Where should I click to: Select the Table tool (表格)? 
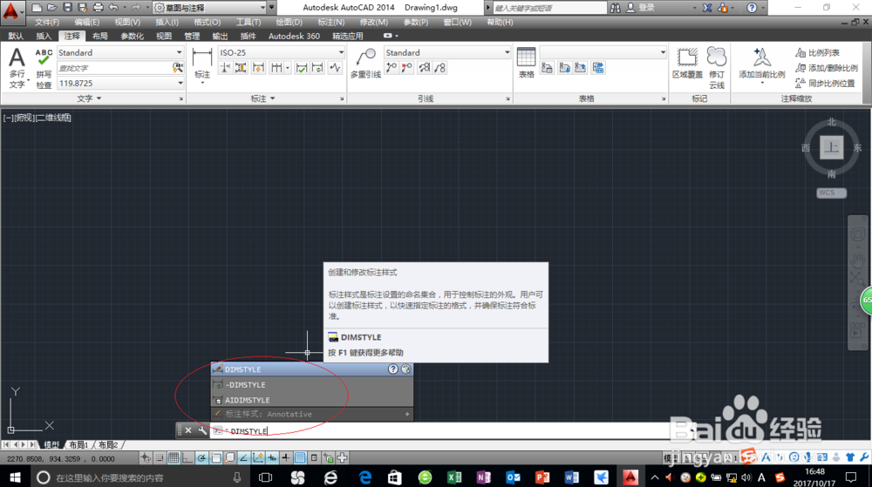click(x=526, y=63)
